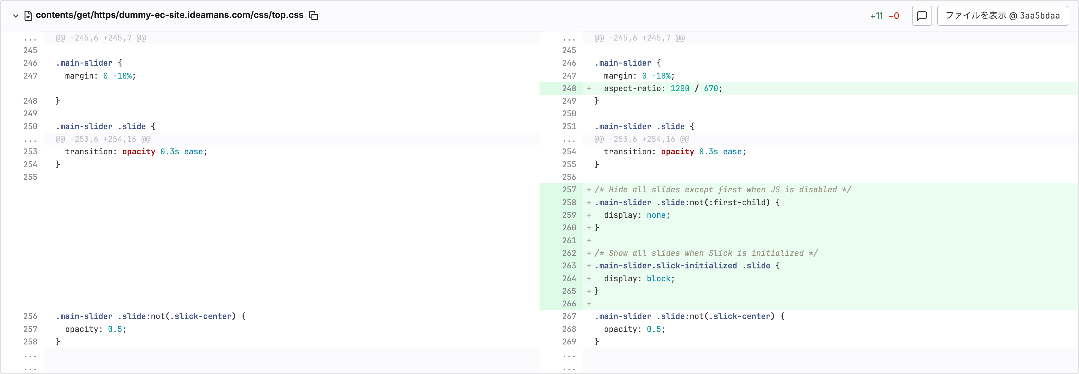Screen dimensions: 1079x374
Task: Click the +11 additions count
Action: 876,16
